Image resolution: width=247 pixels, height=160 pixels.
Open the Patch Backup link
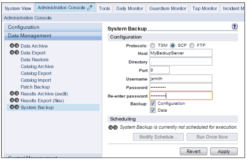35,87
